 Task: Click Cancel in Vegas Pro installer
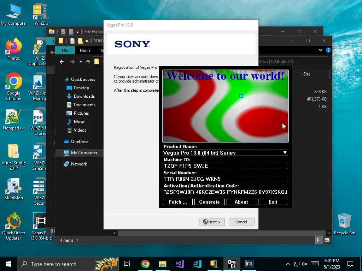[241, 222]
